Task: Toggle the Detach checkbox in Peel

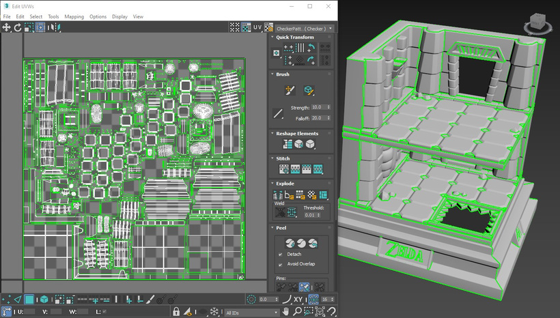Action: click(x=281, y=255)
